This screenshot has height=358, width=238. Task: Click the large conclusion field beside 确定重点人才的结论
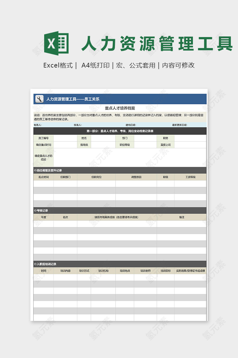[x=130, y=158]
